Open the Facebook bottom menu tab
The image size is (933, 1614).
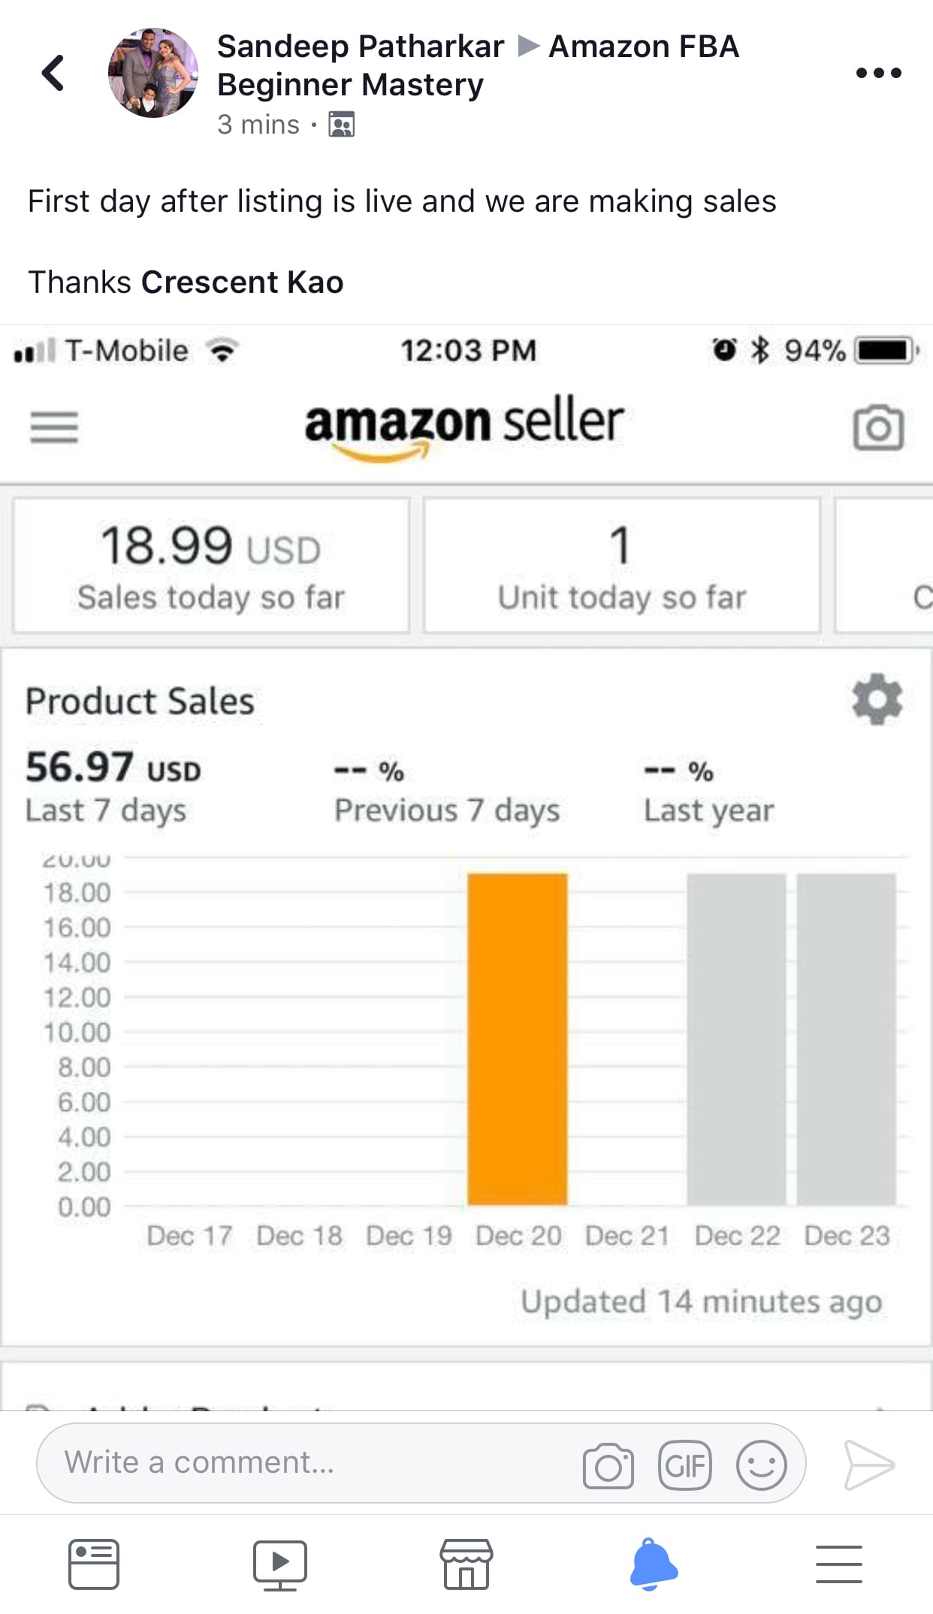[838, 1565]
